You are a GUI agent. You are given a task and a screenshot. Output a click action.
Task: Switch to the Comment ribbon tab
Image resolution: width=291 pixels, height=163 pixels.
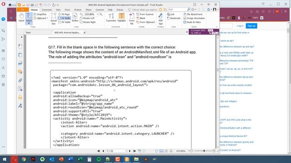(46, 10)
